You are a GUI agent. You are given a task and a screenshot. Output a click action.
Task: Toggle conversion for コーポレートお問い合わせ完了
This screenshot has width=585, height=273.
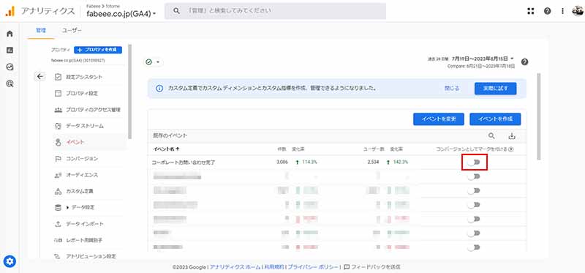[x=474, y=162]
